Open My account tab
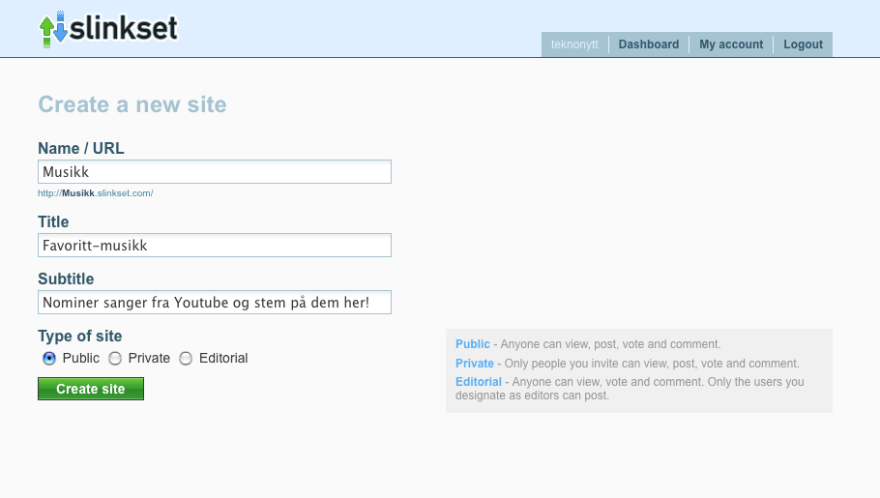 pyautogui.click(x=731, y=44)
